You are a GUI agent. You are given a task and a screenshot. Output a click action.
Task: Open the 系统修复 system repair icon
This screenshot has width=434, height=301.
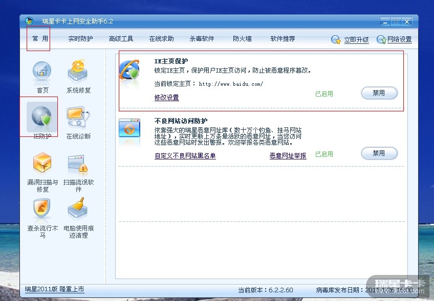coord(78,71)
